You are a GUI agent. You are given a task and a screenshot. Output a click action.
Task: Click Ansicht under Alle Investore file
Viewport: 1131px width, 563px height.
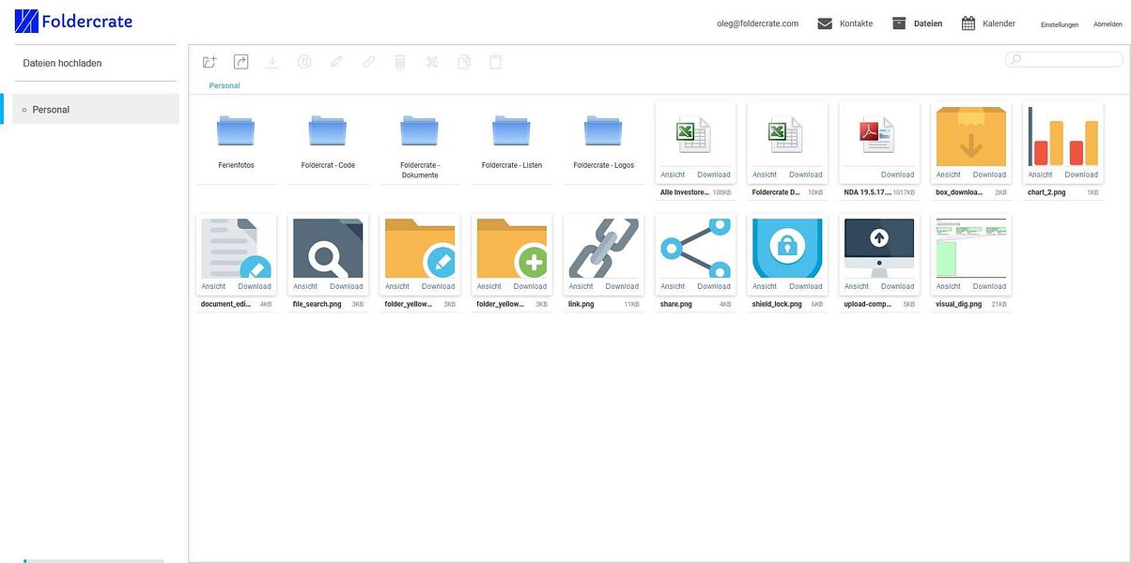pyautogui.click(x=673, y=175)
